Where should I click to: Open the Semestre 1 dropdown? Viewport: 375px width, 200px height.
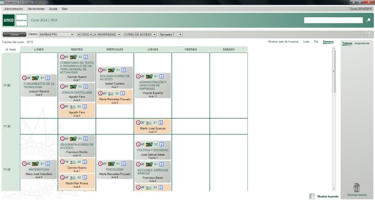coord(170,35)
